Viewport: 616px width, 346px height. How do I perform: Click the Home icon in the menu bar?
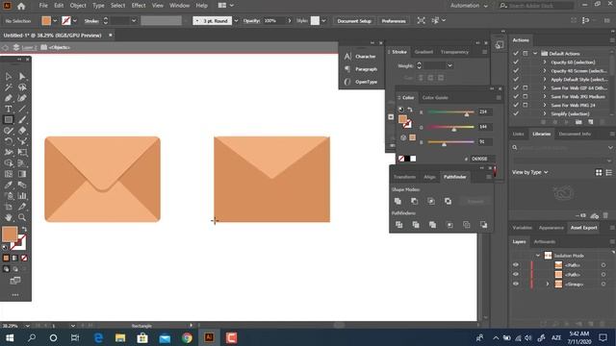point(21,6)
